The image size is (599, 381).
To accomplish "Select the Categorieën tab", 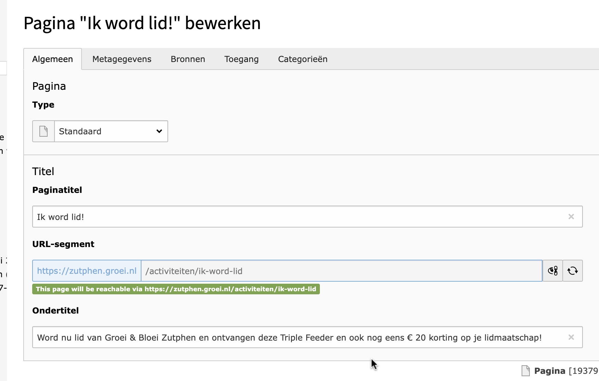I will click(x=302, y=59).
